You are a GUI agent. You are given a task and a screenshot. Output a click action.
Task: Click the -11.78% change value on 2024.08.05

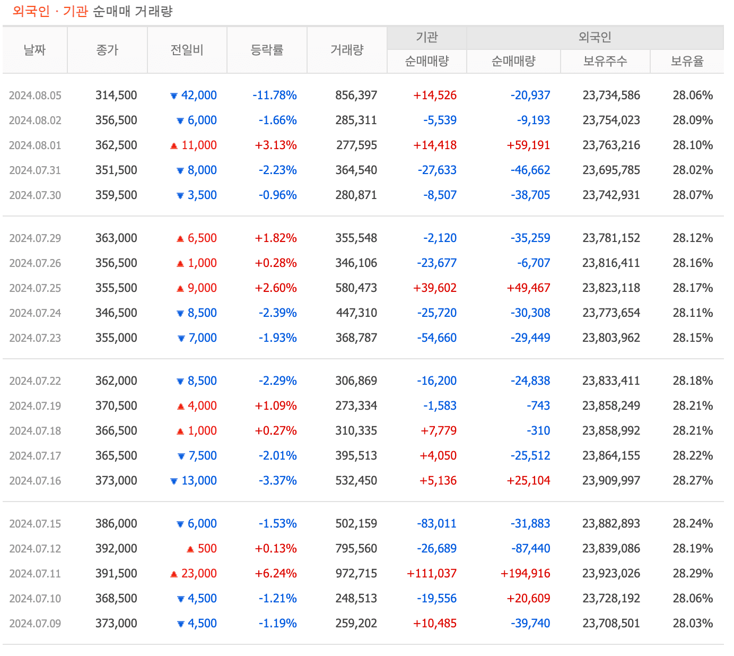pos(274,95)
